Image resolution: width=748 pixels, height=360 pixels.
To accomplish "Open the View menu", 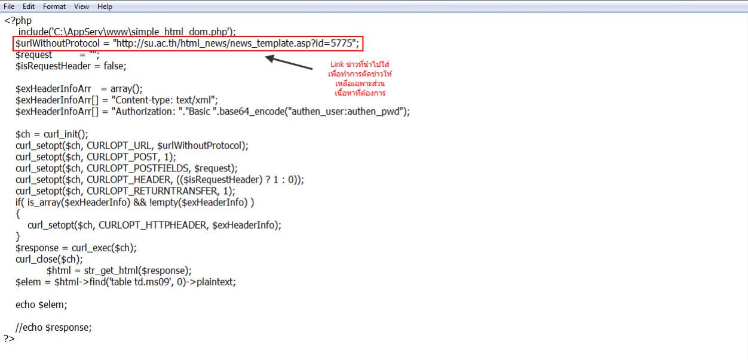I will 82,7.
